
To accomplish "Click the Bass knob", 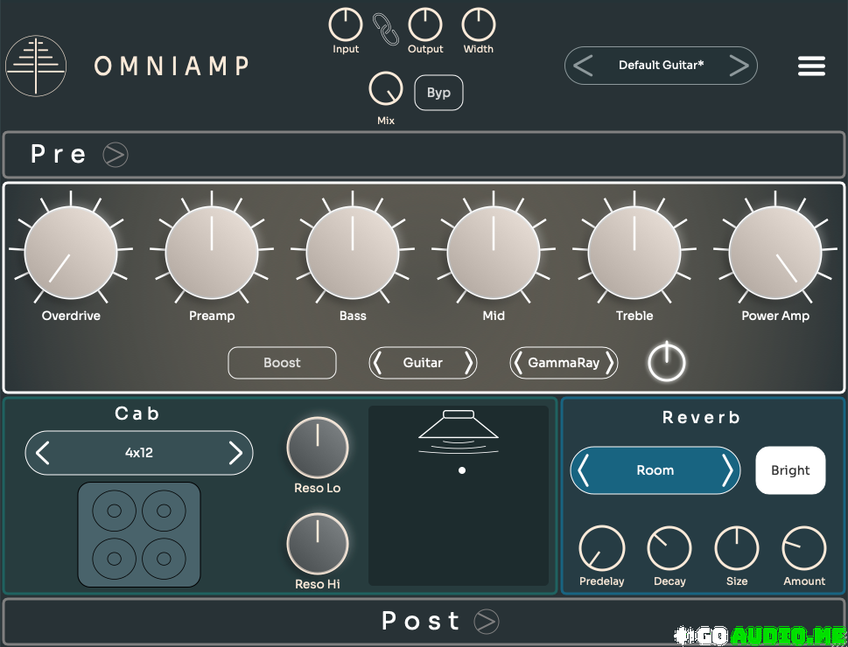I will click(353, 252).
